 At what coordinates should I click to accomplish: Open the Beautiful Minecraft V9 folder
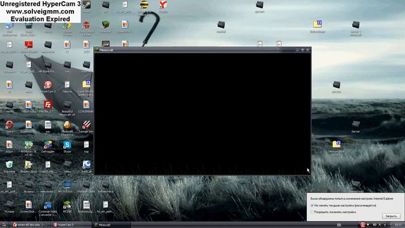pos(67,104)
